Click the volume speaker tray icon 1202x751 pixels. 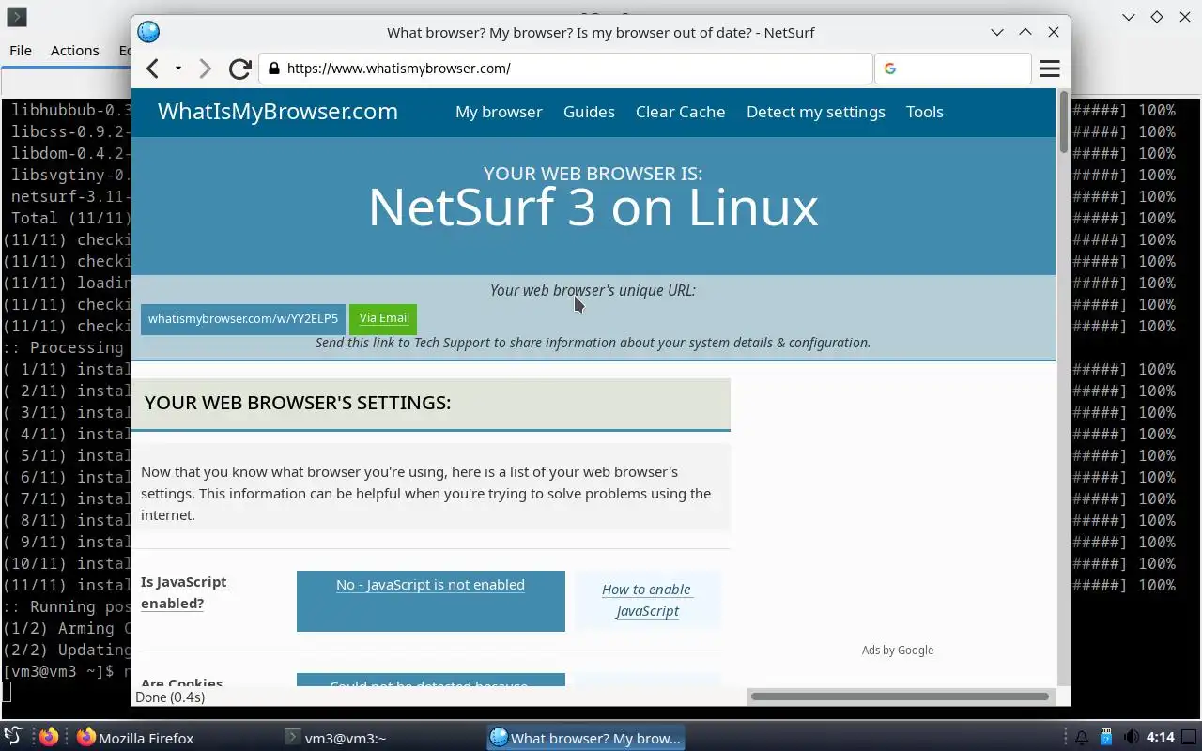coord(1131,738)
